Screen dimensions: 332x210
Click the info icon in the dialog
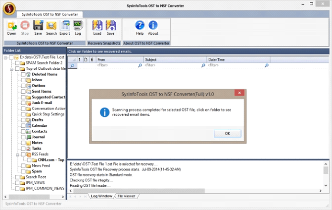104,112
